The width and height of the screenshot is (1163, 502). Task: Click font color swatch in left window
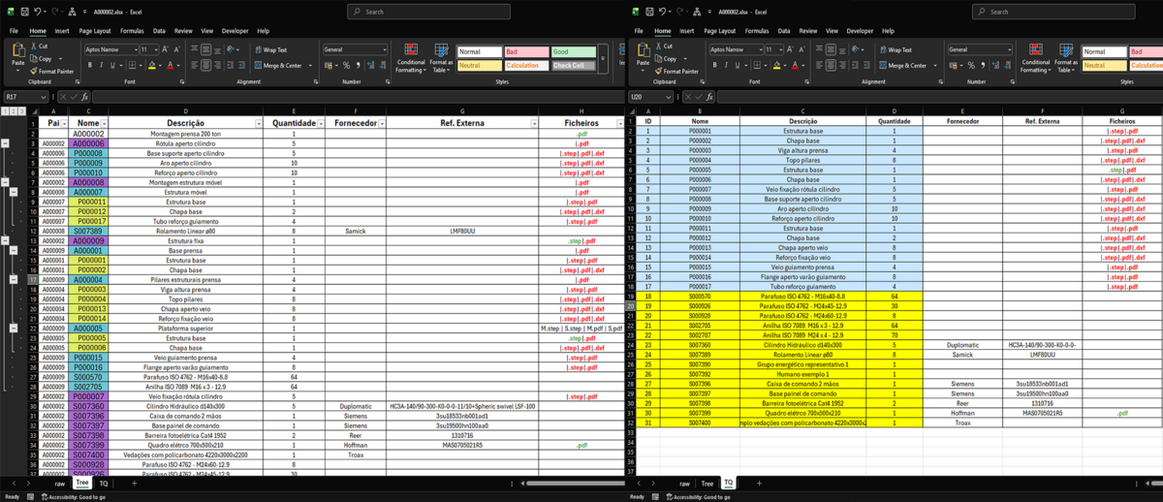pyautogui.click(x=169, y=65)
